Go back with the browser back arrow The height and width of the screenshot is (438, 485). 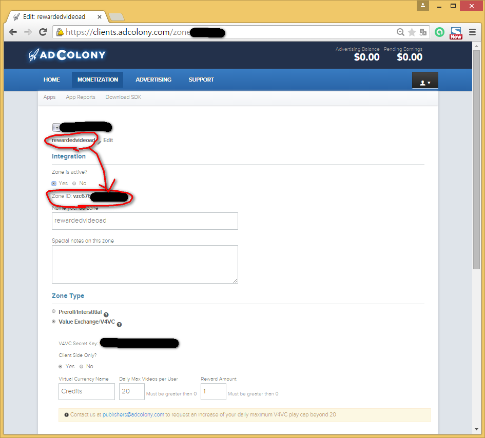13,32
